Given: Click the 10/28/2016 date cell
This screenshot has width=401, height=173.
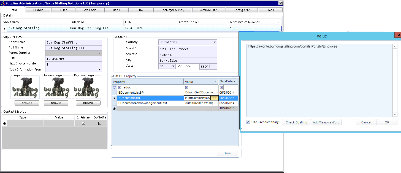Looking at the screenshot, I should point(228,109).
